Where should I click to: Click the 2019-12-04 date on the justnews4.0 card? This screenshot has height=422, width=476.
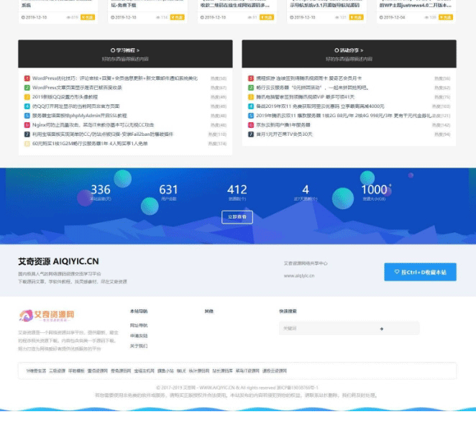coord(392,17)
